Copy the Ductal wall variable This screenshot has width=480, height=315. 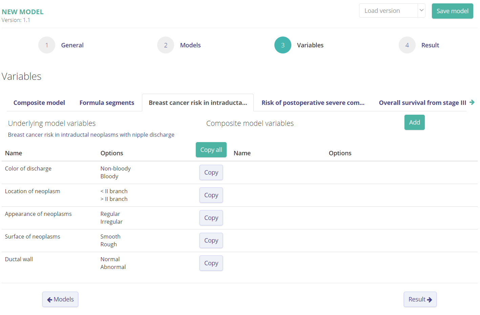211,263
